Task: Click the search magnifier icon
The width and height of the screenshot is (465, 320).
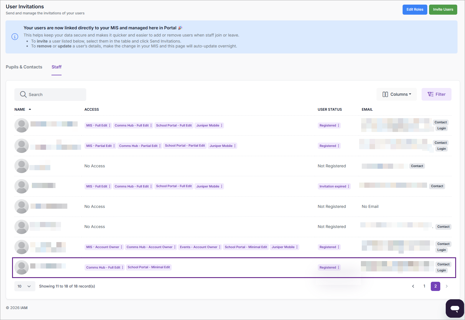Action: (x=23, y=94)
